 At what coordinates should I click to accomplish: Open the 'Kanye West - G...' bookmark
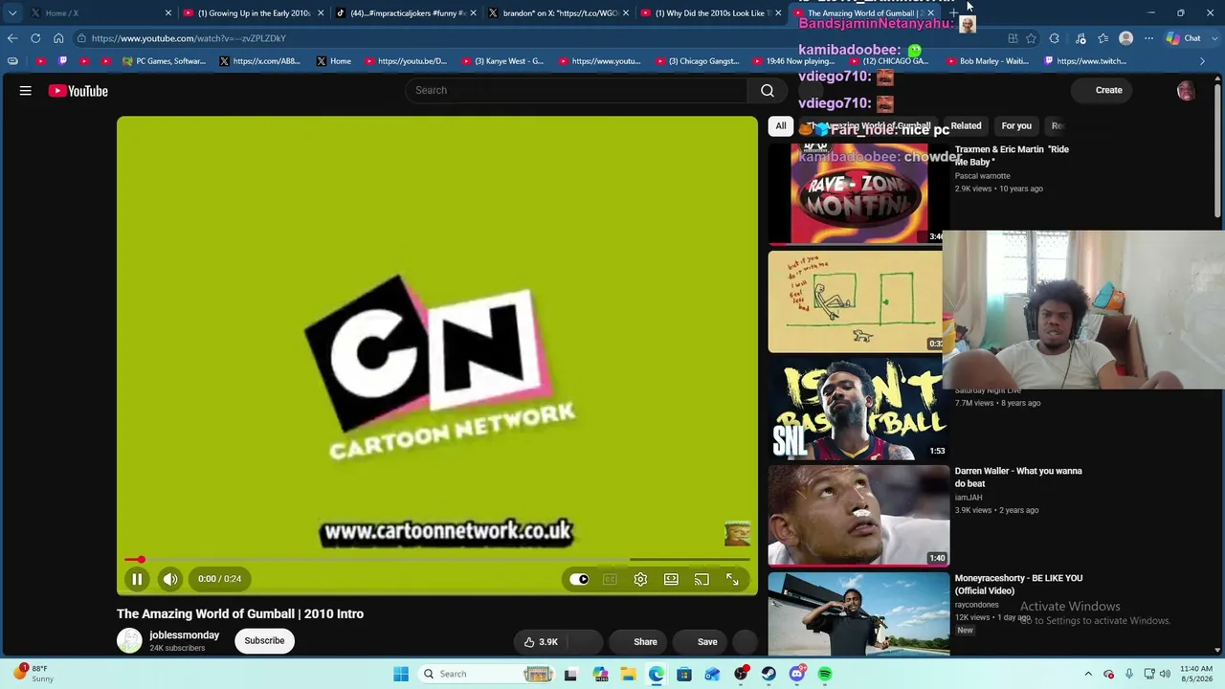point(502,61)
